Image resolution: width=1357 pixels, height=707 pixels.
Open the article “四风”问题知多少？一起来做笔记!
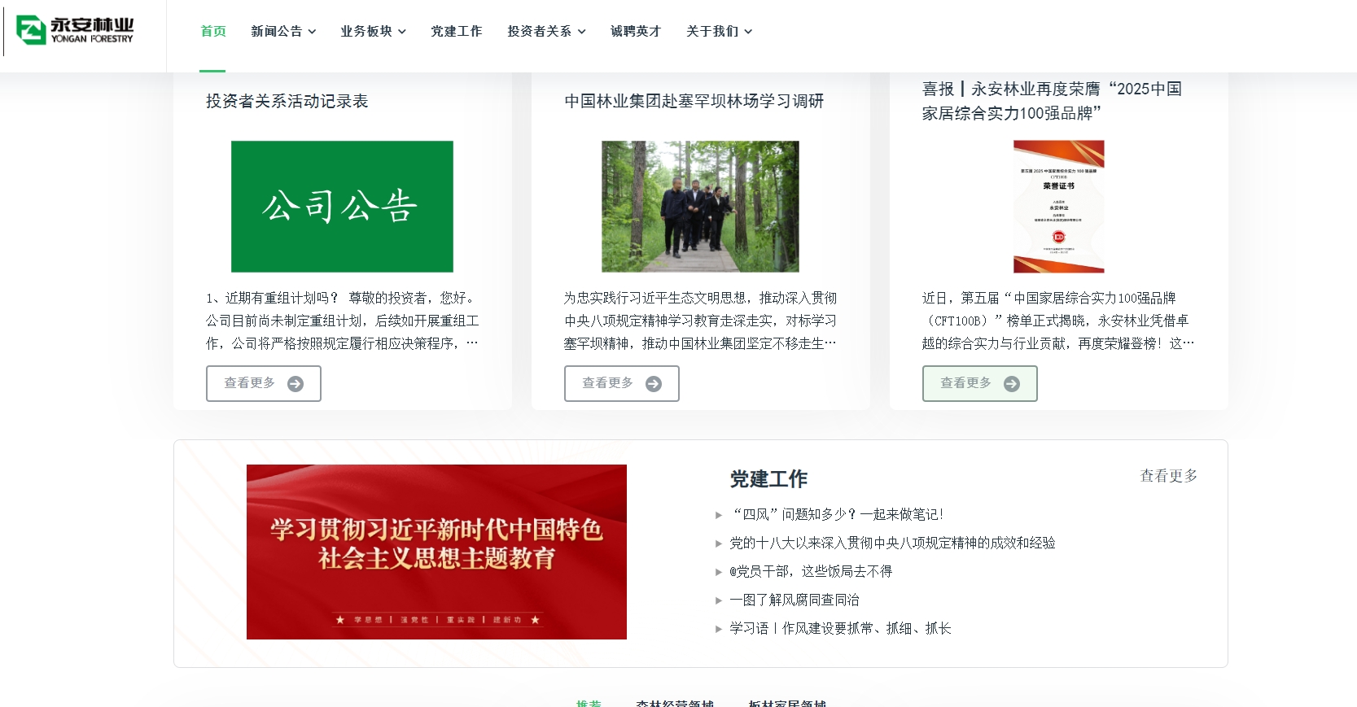(x=836, y=514)
